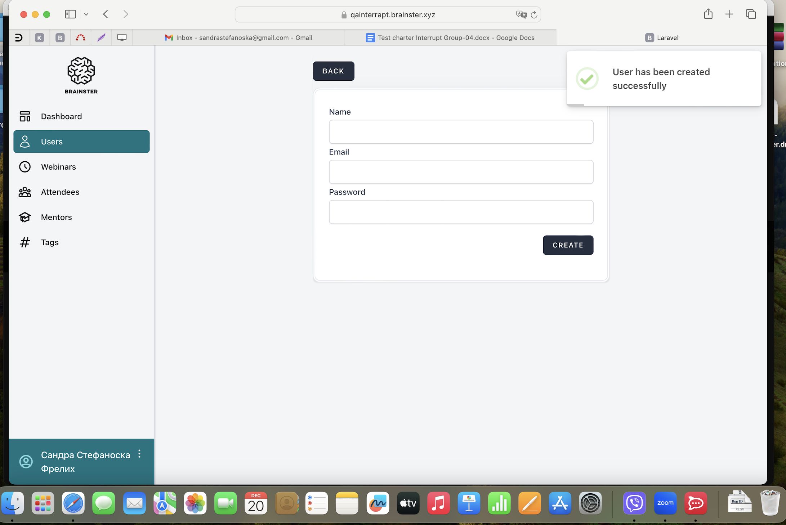
Task: Open the Webinars clock icon
Action: [x=25, y=167]
